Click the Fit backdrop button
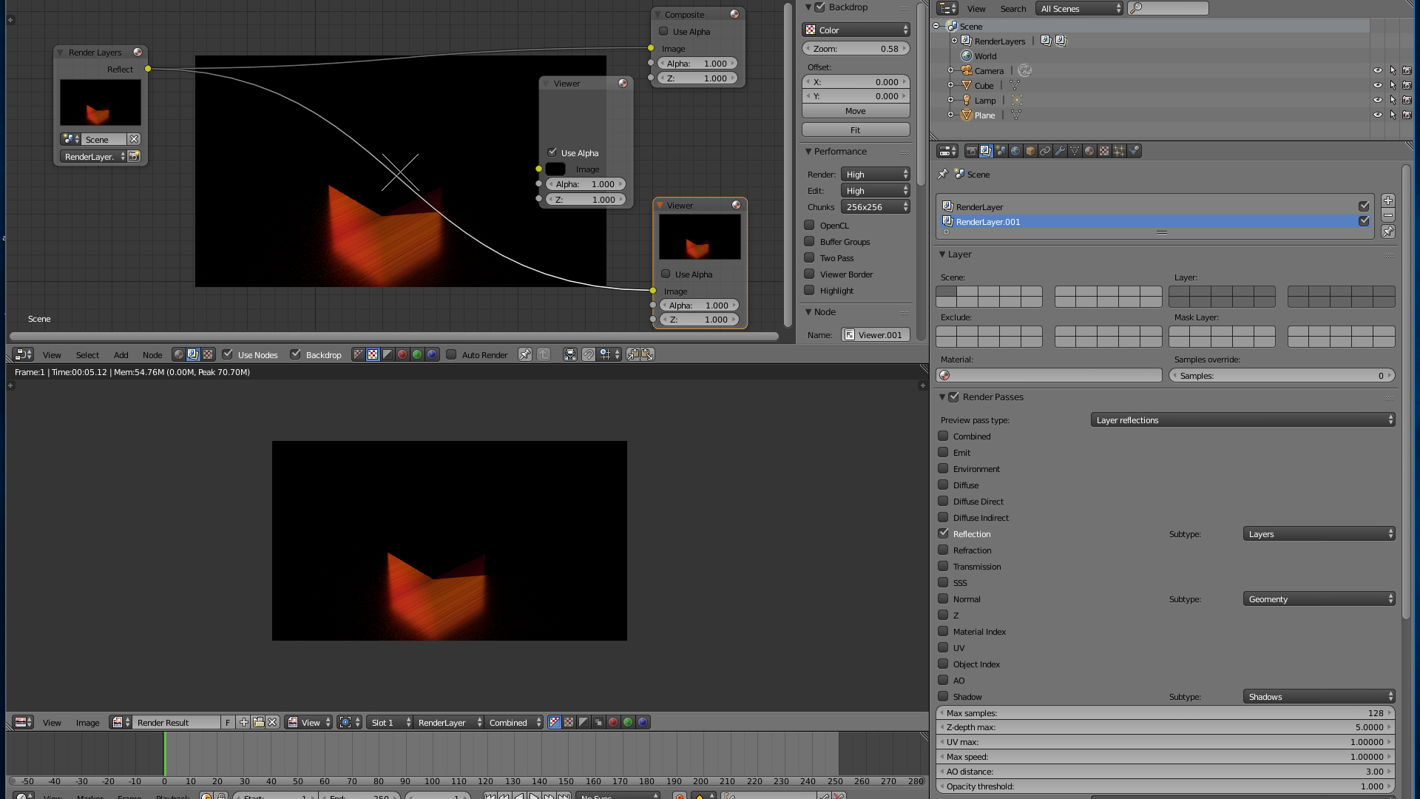Screen dimensions: 1420x799 tap(856, 130)
